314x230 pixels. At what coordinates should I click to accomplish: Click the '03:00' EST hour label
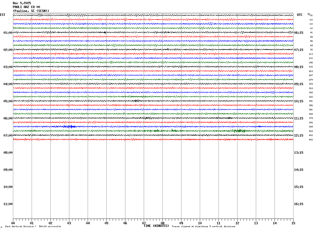8,67
